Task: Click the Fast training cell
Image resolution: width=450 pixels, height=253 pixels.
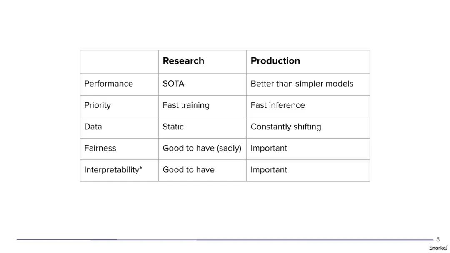Action: [x=186, y=105]
